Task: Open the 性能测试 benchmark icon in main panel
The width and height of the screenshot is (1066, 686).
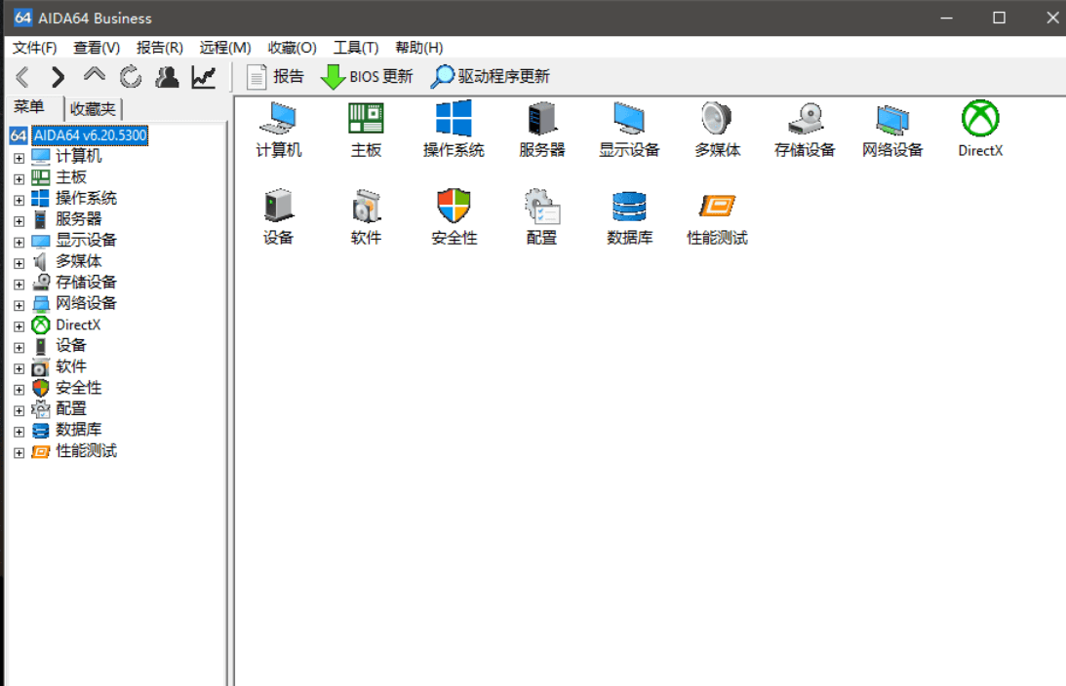Action: tap(717, 217)
